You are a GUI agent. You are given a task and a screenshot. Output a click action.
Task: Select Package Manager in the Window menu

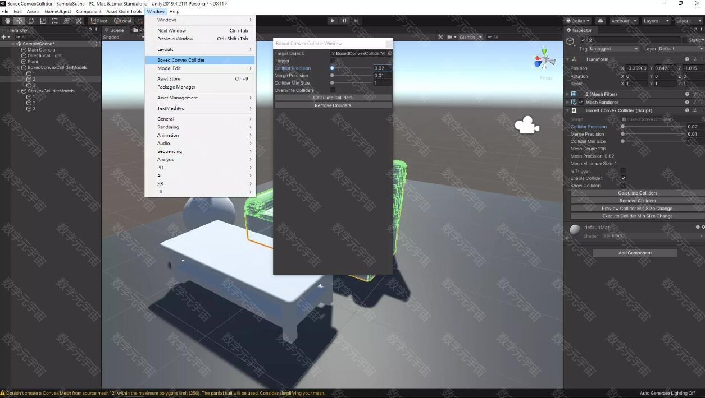(200, 87)
